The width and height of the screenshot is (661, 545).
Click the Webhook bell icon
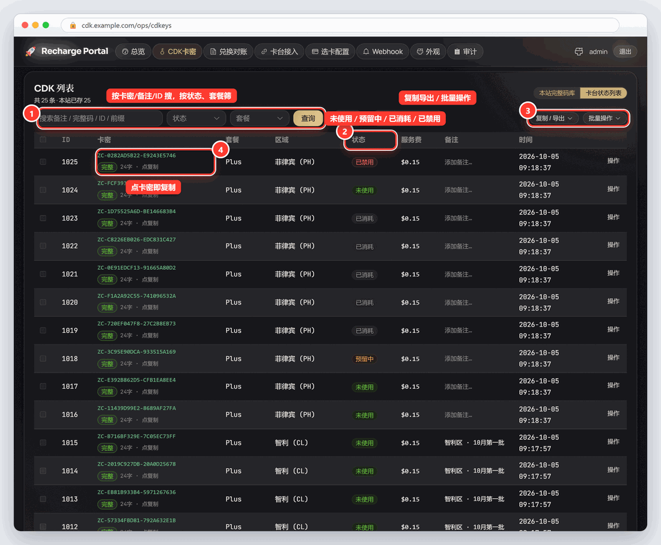coord(366,52)
